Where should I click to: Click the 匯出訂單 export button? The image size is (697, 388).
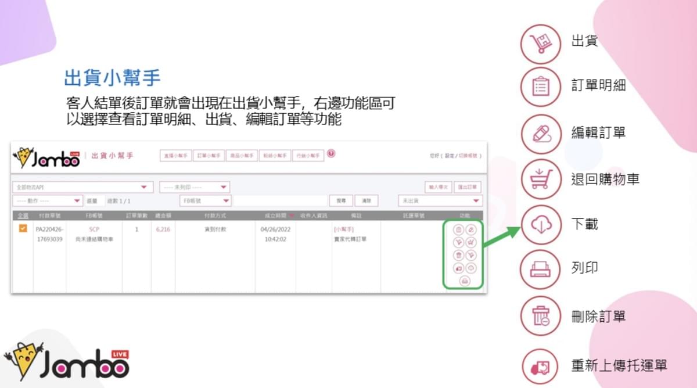pyautogui.click(x=467, y=187)
